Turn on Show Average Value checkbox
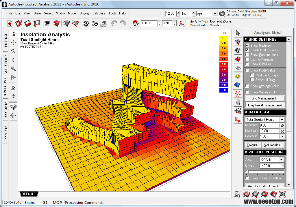Screen dimensions: 296x207 coord(247,86)
